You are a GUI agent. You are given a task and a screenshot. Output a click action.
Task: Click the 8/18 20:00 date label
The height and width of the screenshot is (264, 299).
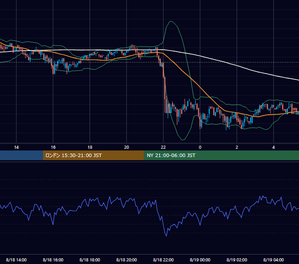(x=127, y=260)
